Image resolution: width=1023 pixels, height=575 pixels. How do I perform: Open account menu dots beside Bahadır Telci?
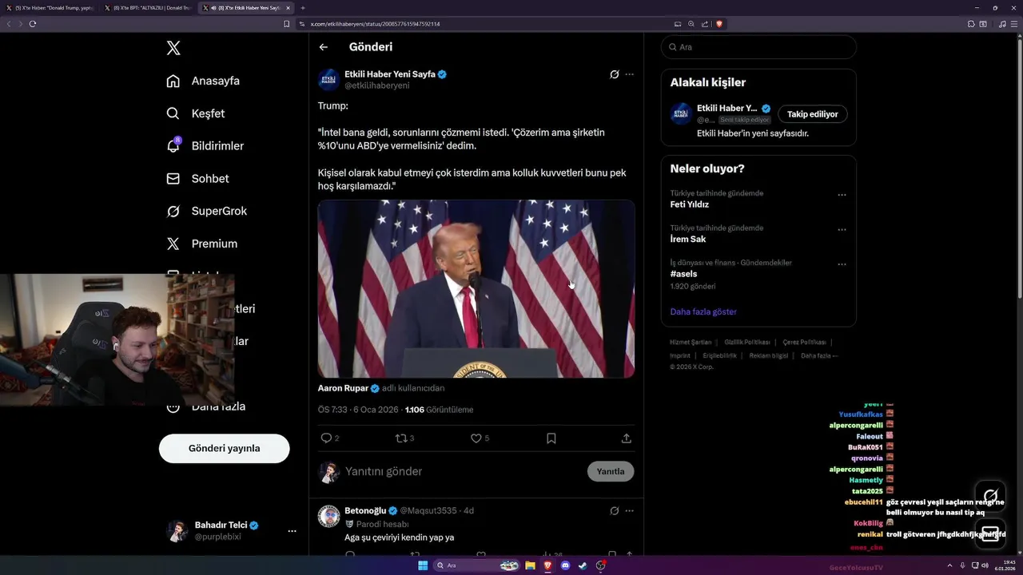pos(292,531)
